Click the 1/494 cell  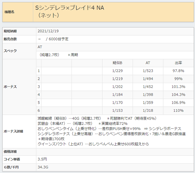pos(148,79)
